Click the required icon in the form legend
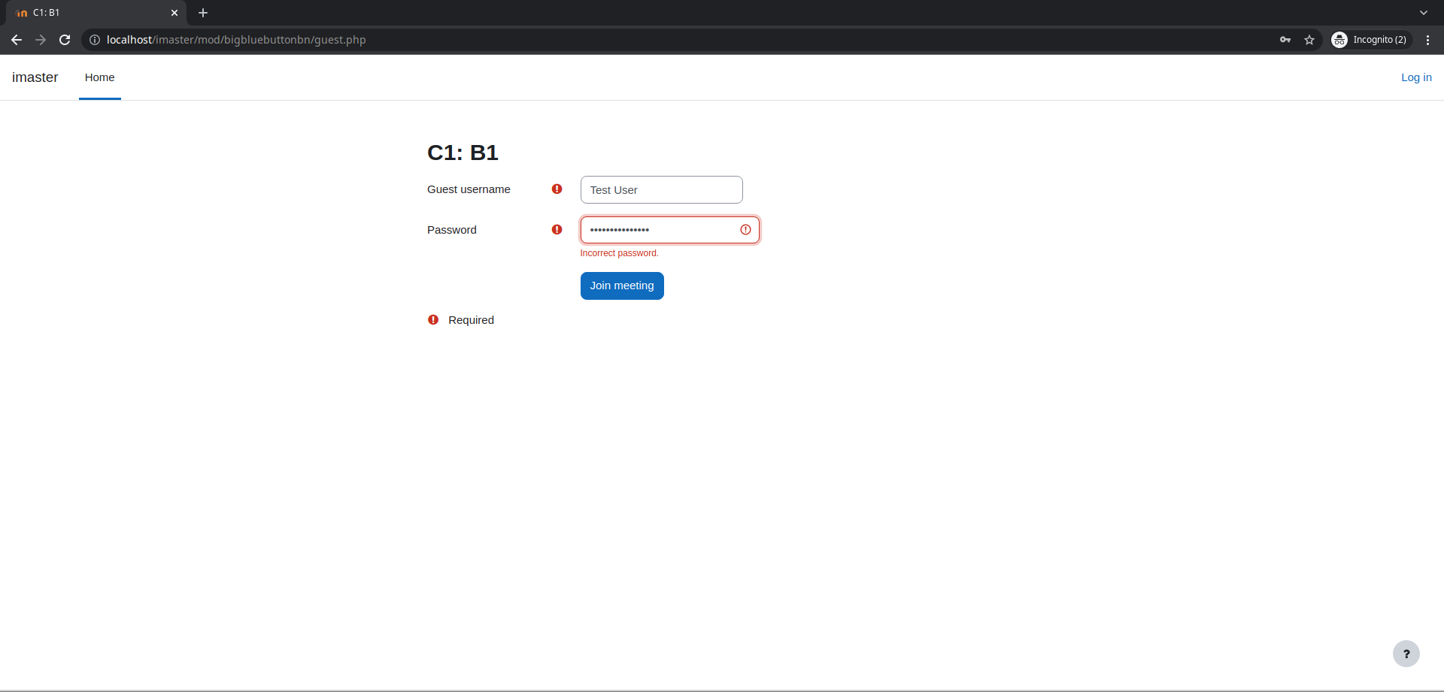The height and width of the screenshot is (692, 1444). tap(433, 320)
